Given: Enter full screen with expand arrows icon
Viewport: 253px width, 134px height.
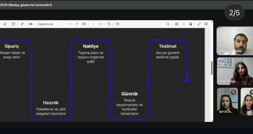Looking at the screenshot, I should pos(199,24).
